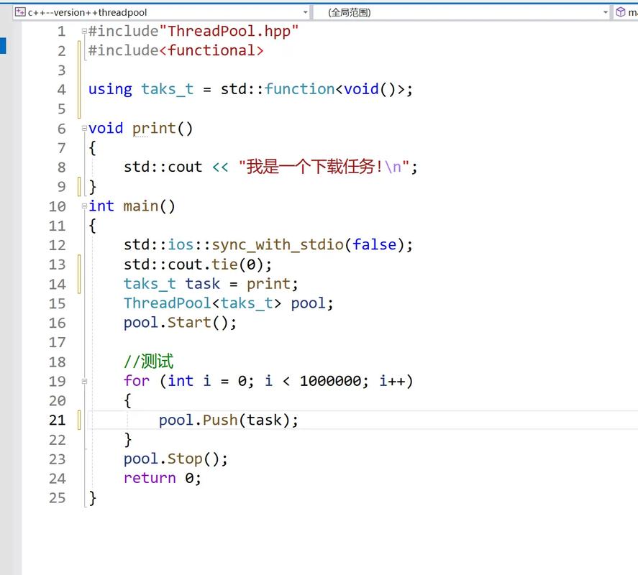Open the c++--version++threadpool project dropdown arrow
The height and width of the screenshot is (575, 638).
305,12
